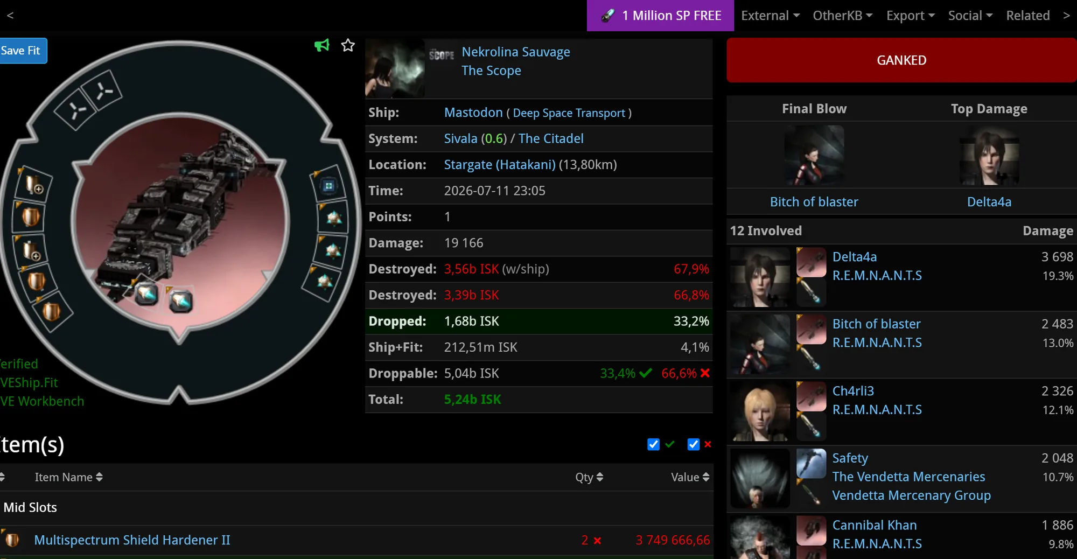The height and width of the screenshot is (559, 1077).
Task: Click the previous kill arrow at top left
Action: coord(10,15)
